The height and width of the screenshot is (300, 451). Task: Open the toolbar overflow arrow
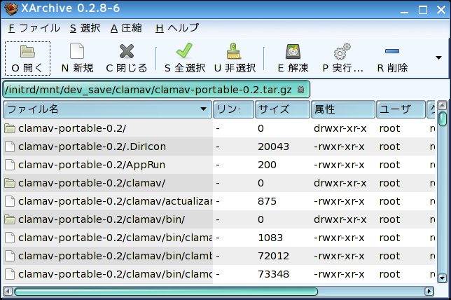438,58
